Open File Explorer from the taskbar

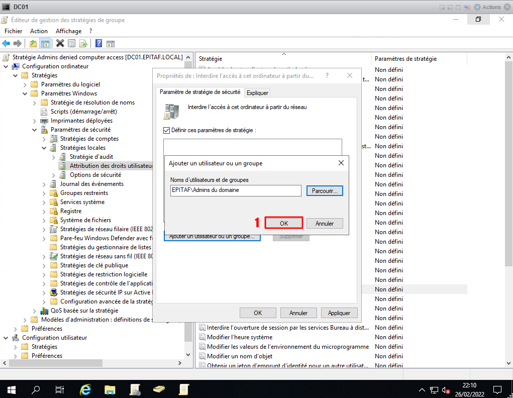(x=110, y=389)
